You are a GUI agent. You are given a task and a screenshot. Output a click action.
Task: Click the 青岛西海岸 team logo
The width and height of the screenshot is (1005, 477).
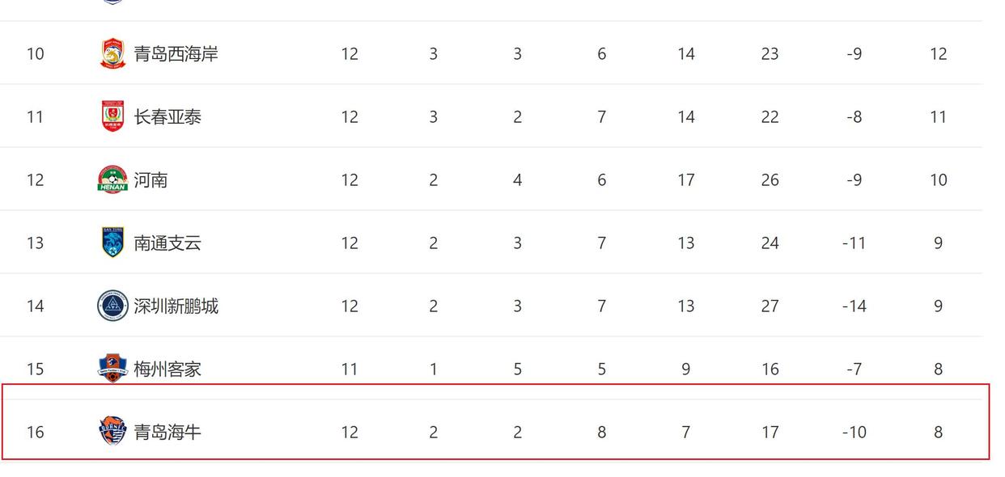[x=113, y=53]
